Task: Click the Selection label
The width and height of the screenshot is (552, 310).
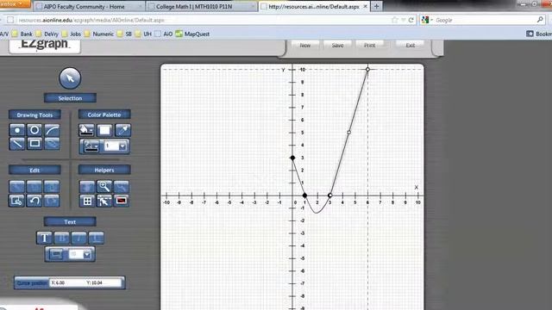Action: click(x=70, y=98)
